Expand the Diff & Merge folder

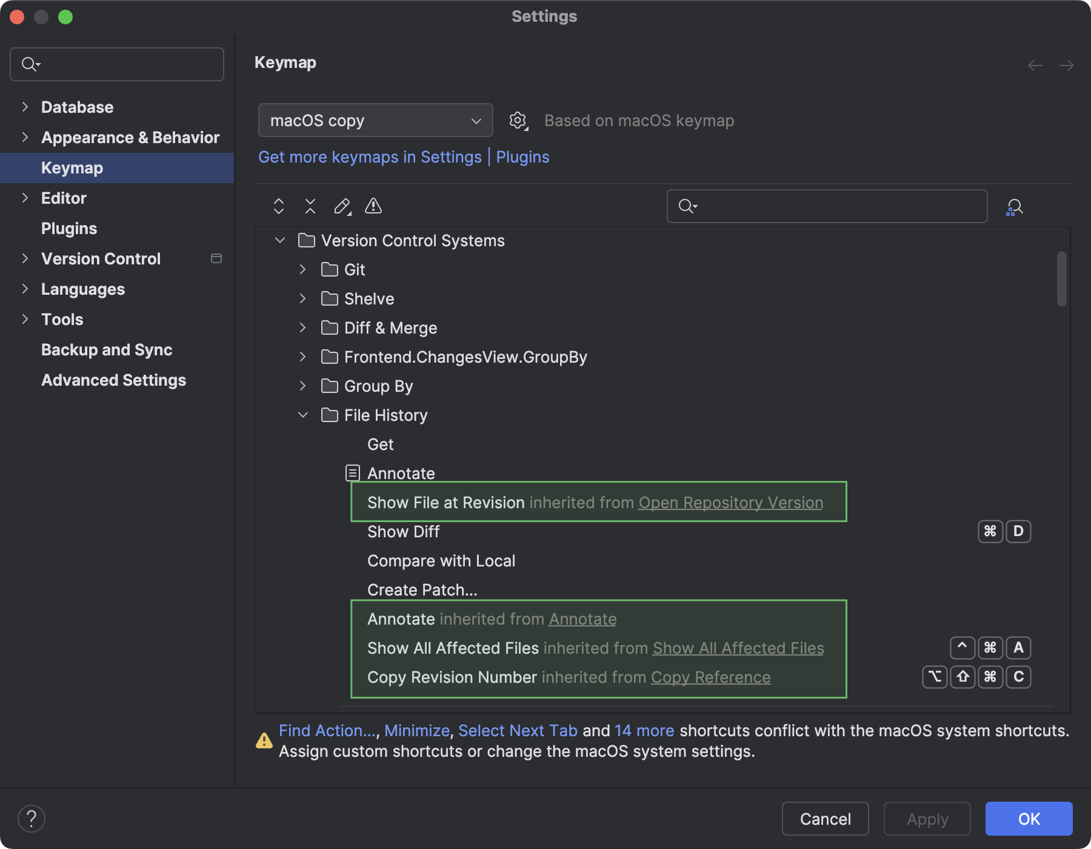coord(302,327)
